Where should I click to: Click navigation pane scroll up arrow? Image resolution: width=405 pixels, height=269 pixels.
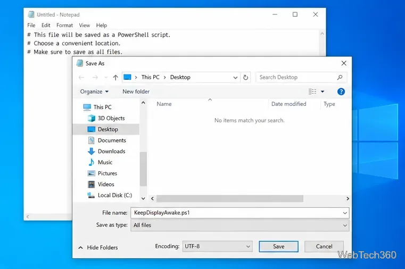143,103
